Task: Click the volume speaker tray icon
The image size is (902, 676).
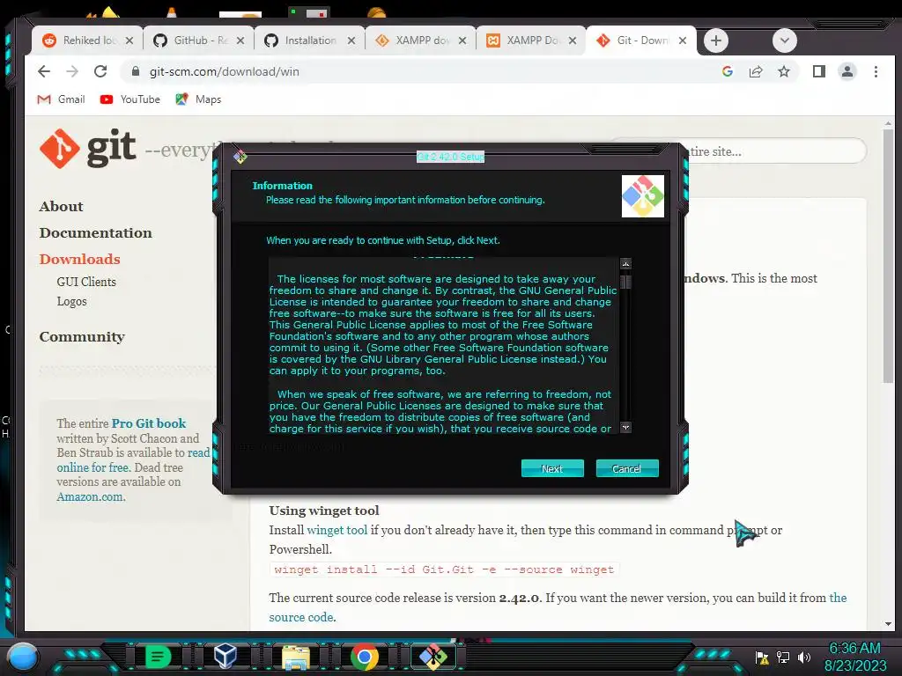Action: coord(803,658)
